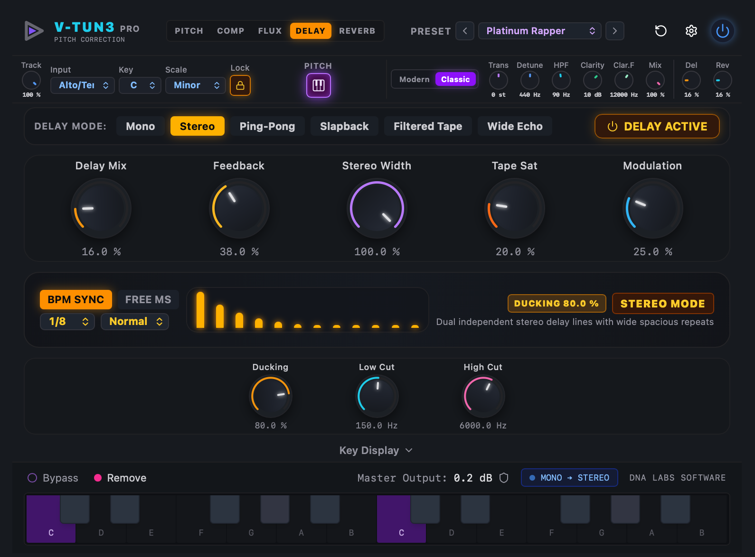Open the Key C dropdown
This screenshot has width=755, height=557.
(140, 85)
